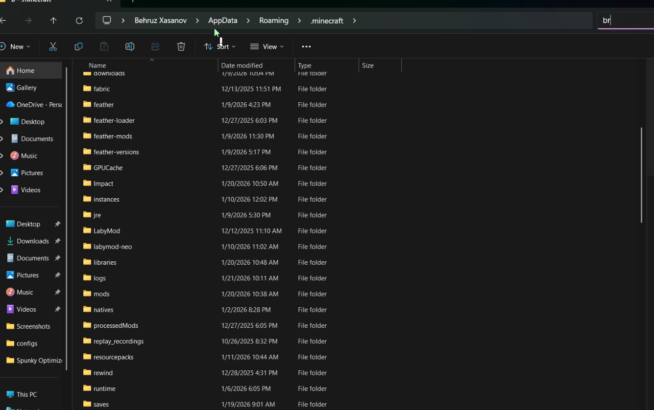The image size is (654, 410).
Task: Open Downloads in the pinned sidebar
Action: pyautogui.click(x=32, y=241)
